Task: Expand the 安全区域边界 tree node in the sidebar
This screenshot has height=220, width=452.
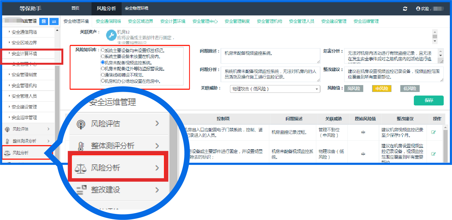Action: (x=9, y=43)
